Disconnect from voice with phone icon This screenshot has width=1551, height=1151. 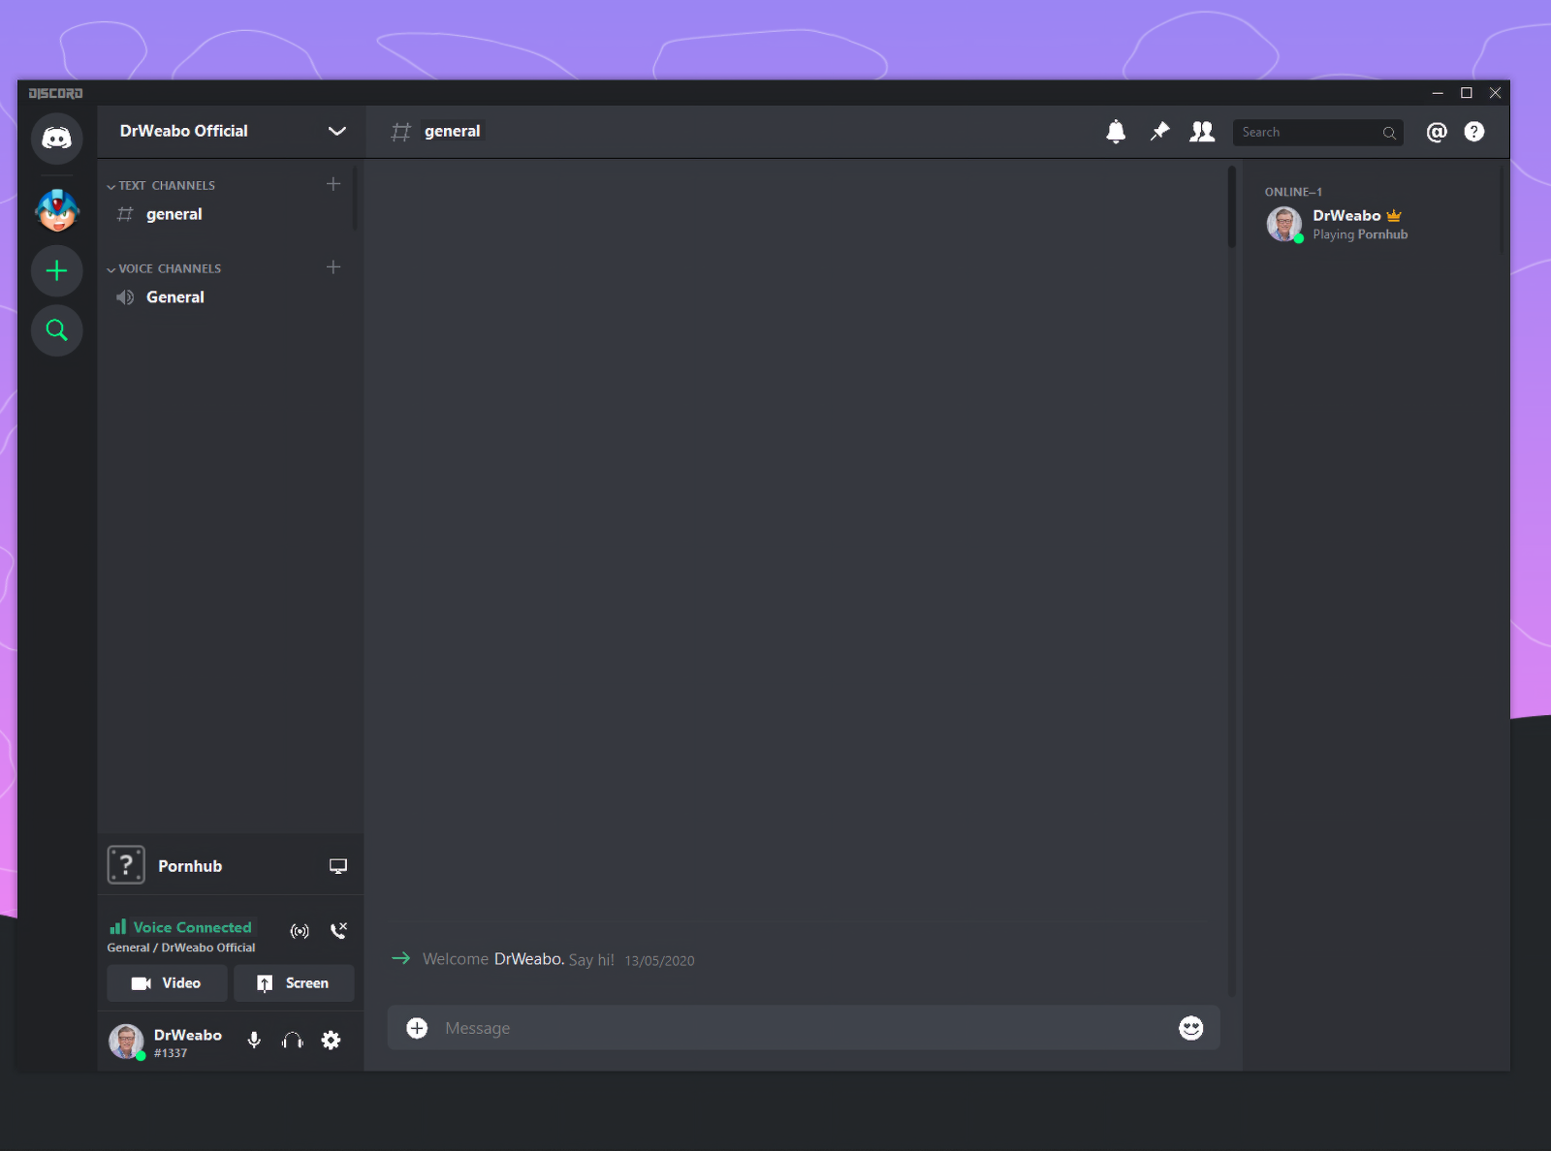pyautogui.click(x=338, y=931)
